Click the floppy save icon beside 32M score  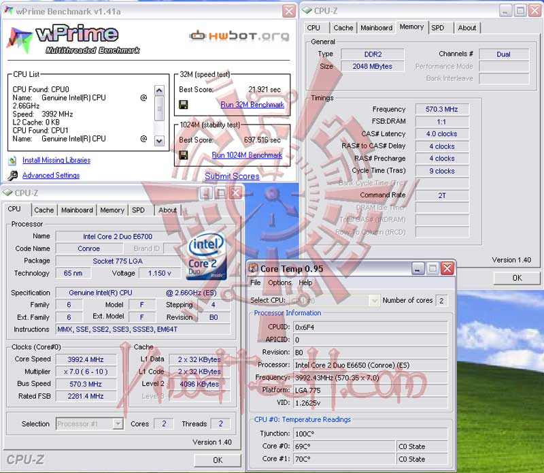coord(184,105)
